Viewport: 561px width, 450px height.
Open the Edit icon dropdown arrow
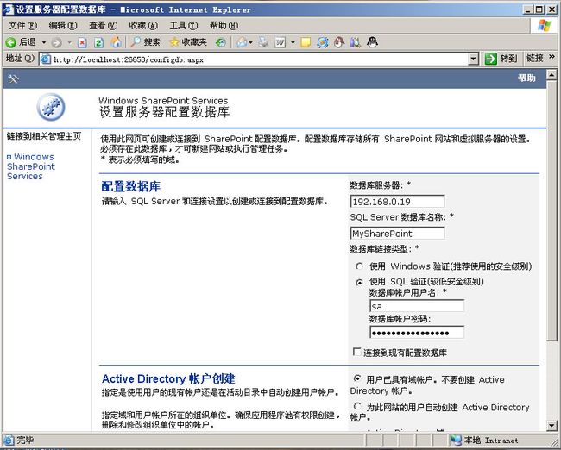coord(293,43)
